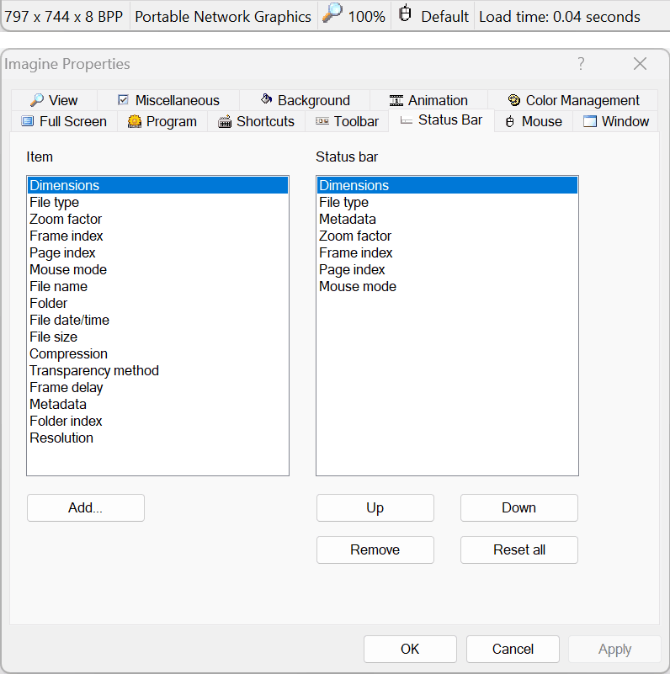Select Page index in the Item list
The width and height of the screenshot is (670, 674).
(158, 252)
